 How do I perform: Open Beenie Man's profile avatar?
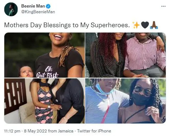11,9
